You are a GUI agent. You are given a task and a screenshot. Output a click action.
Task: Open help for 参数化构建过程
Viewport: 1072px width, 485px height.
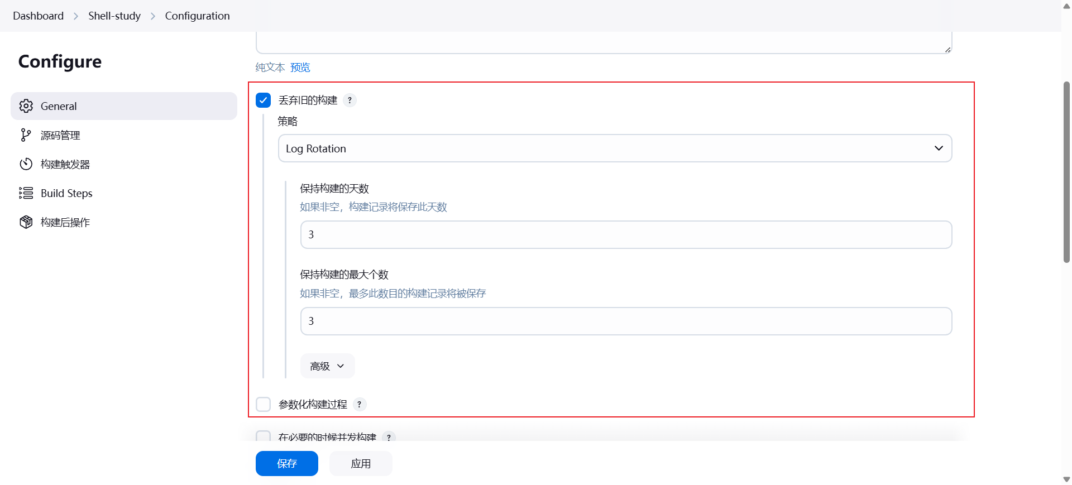(x=360, y=404)
